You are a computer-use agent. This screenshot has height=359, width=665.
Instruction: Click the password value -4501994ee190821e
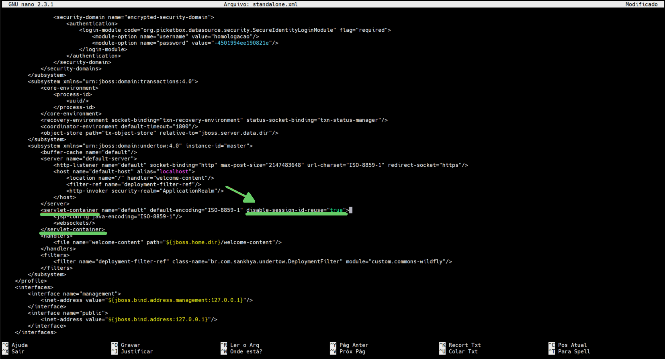coord(243,43)
